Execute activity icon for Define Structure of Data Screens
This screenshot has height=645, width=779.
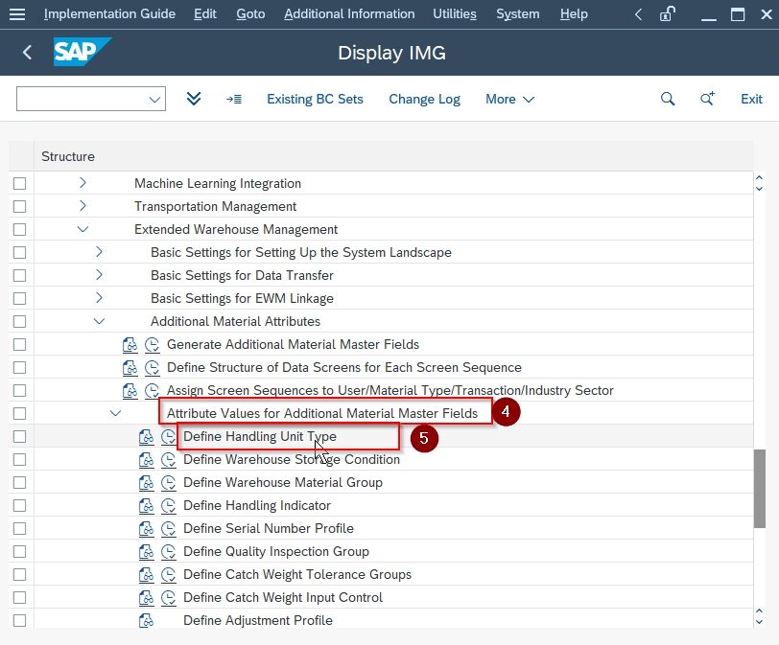pyautogui.click(x=152, y=368)
